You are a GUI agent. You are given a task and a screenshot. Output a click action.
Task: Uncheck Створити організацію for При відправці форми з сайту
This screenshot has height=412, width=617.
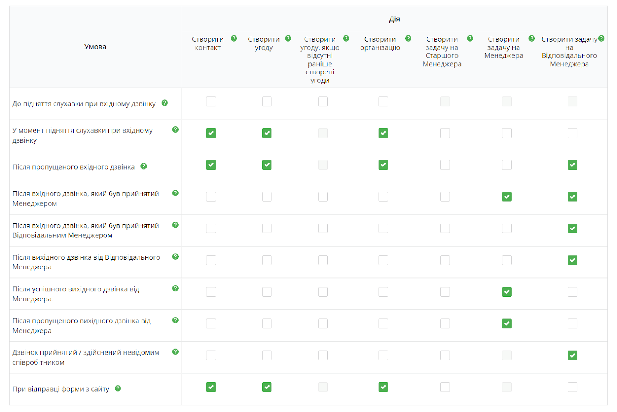(383, 387)
